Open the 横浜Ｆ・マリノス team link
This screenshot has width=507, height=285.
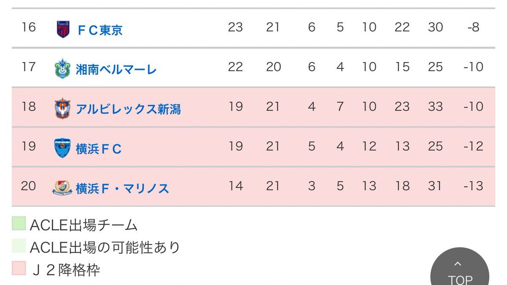coord(123,189)
